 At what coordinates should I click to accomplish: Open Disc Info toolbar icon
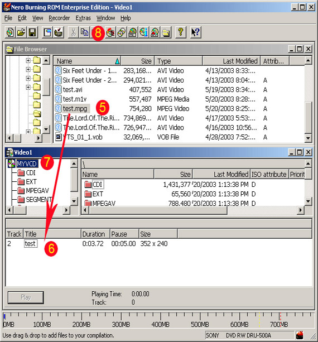(x=144, y=32)
